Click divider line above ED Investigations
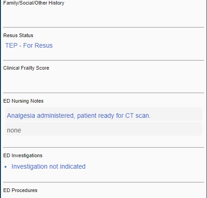Image resolution: width=207 pixels, height=198 pixels. (x=103, y=148)
